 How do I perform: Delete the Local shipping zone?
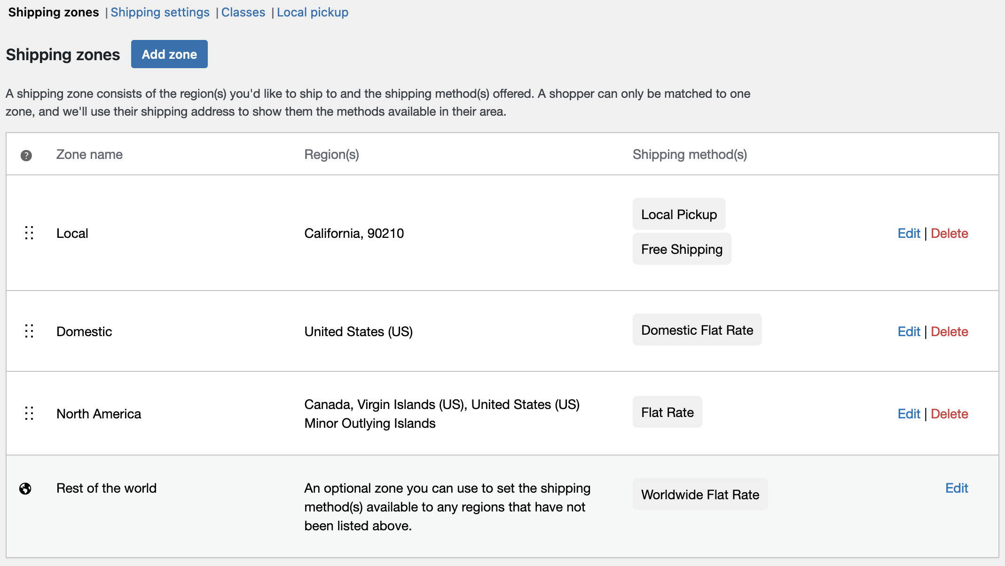click(x=949, y=233)
